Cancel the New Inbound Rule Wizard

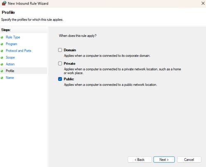click(x=189, y=160)
